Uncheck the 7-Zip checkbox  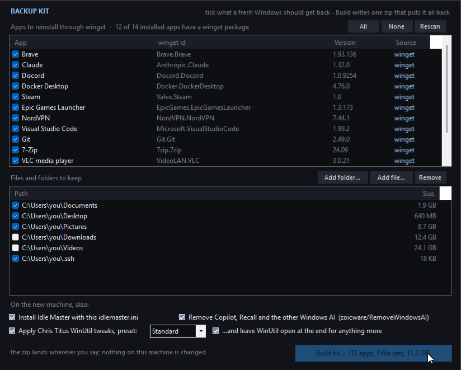point(15,149)
